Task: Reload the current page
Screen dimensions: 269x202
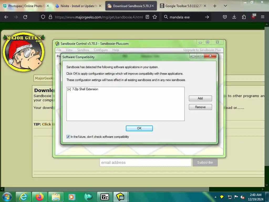Action: click(x=25, y=17)
